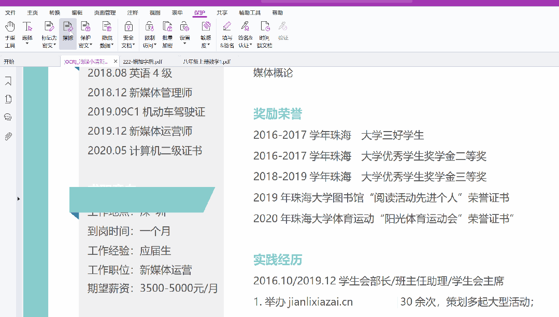Viewport: 559px width, 317px height.
Task: Expand the left navigation panel arrow
Action: (19, 198)
